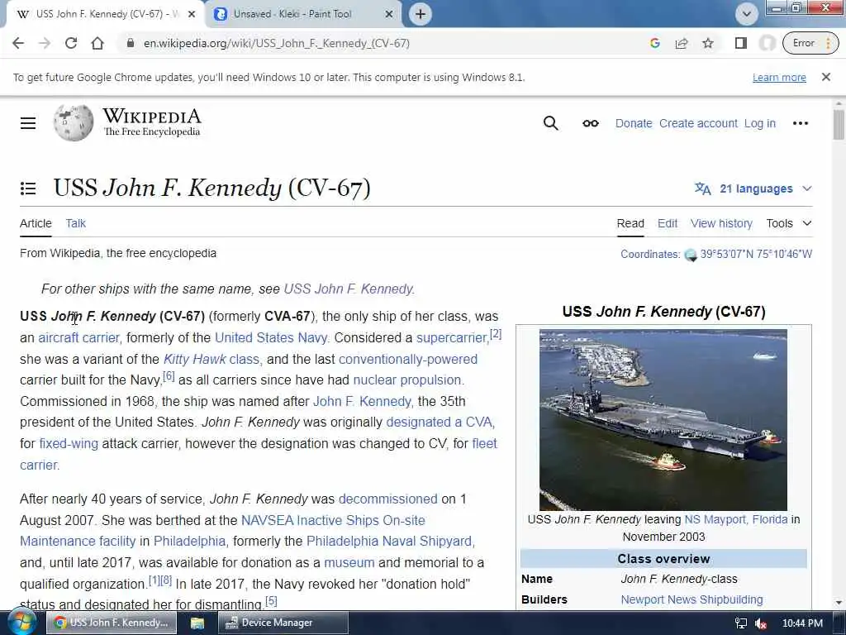Open the browser home page

click(97, 43)
